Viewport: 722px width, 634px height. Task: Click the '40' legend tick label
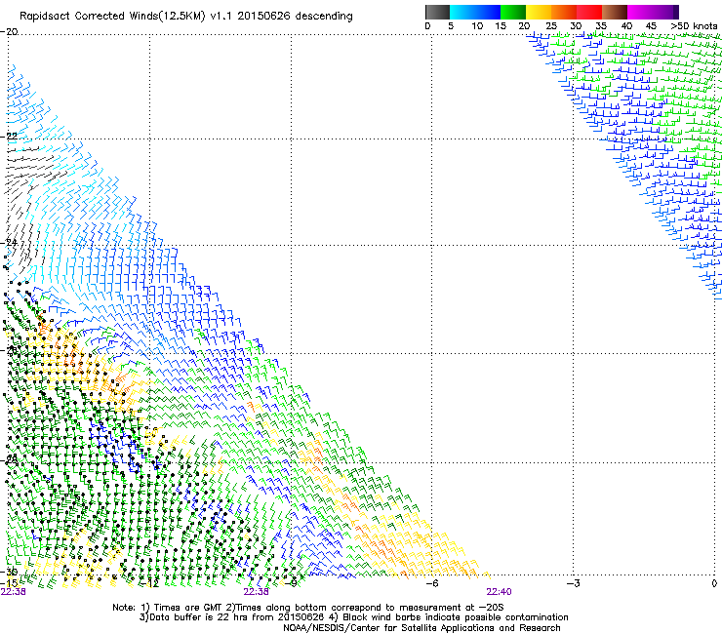click(626, 26)
